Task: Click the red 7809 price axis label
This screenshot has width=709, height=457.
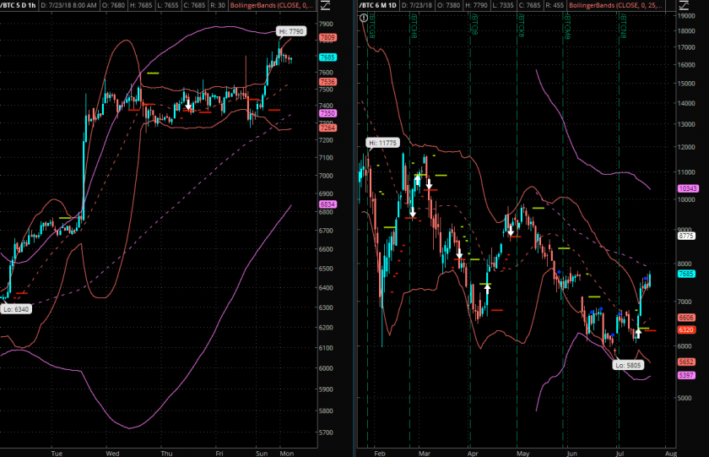Action: pyautogui.click(x=327, y=38)
